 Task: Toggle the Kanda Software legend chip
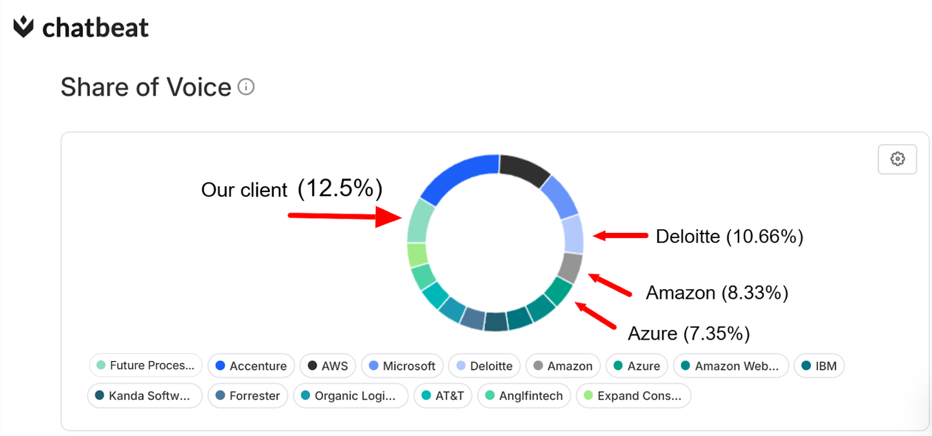click(x=144, y=396)
